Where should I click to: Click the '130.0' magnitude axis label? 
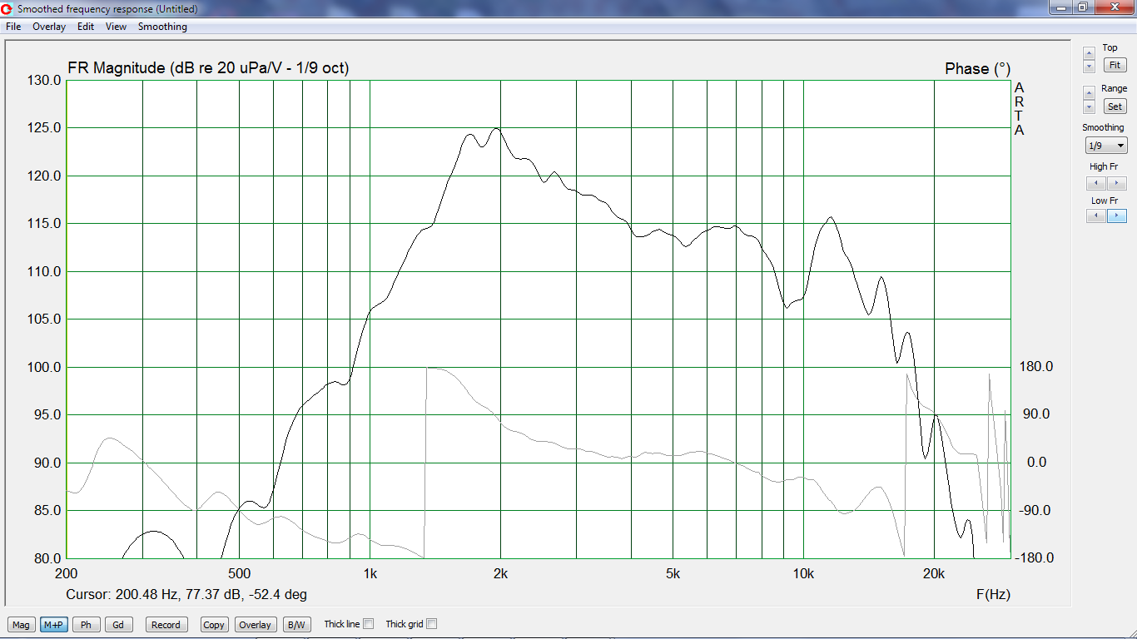pos(45,81)
